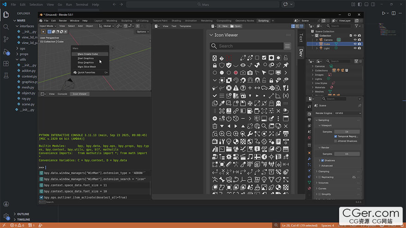Click the warning triangle icon in Icon Viewer
The height and width of the screenshot is (228, 406).
[x=236, y=88]
